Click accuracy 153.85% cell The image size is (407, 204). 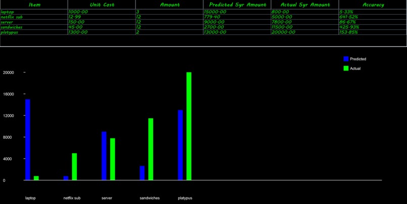373,32
